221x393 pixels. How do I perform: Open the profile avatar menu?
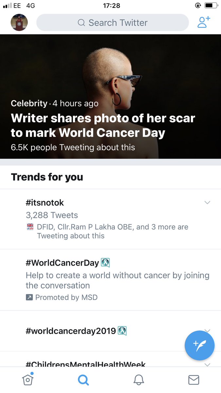[x=19, y=23]
